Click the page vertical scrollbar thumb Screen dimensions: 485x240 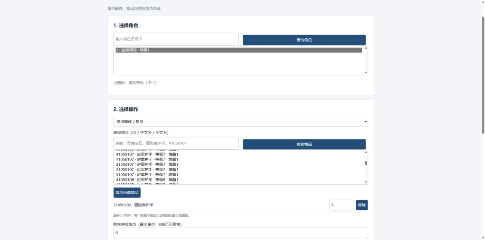483,76
